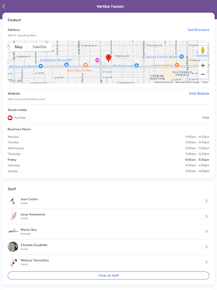Go back using the header arrow

click(4, 6)
